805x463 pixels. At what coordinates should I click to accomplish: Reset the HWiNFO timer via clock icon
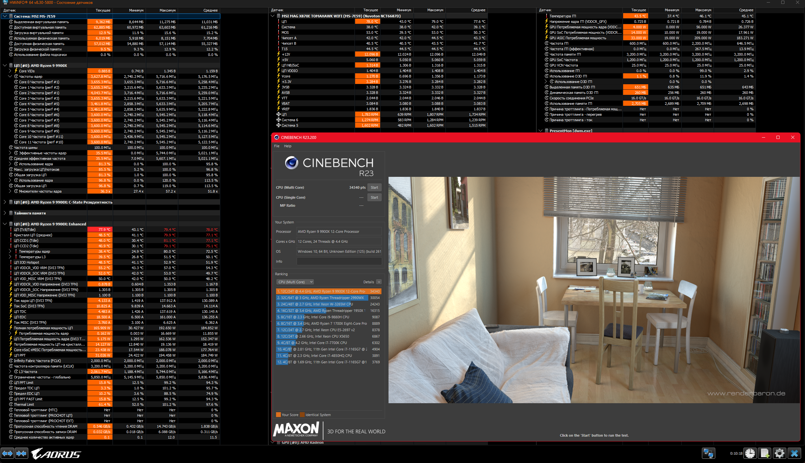[750, 453]
